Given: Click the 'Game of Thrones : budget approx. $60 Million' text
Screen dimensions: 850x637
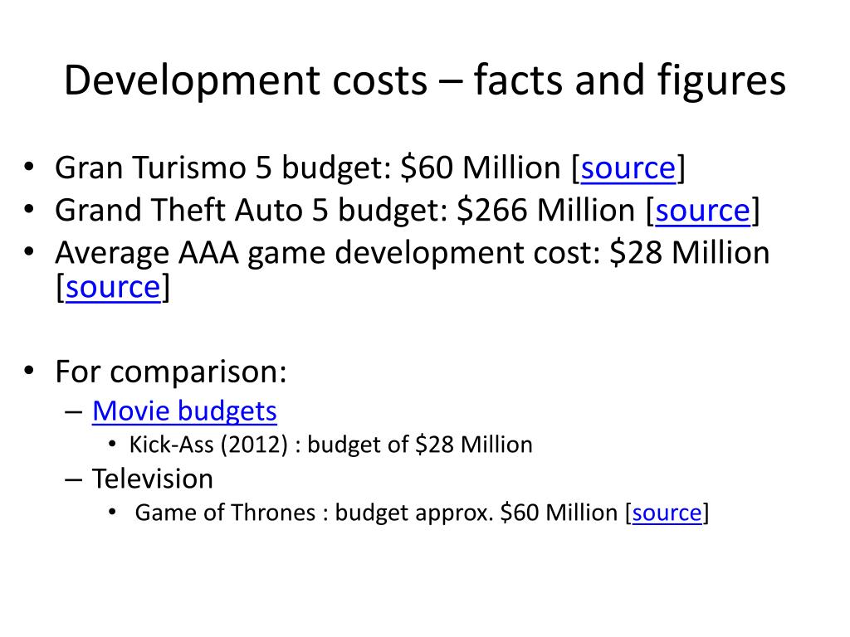Looking at the screenshot, I should pyautogui.click(x=376, y=513).
